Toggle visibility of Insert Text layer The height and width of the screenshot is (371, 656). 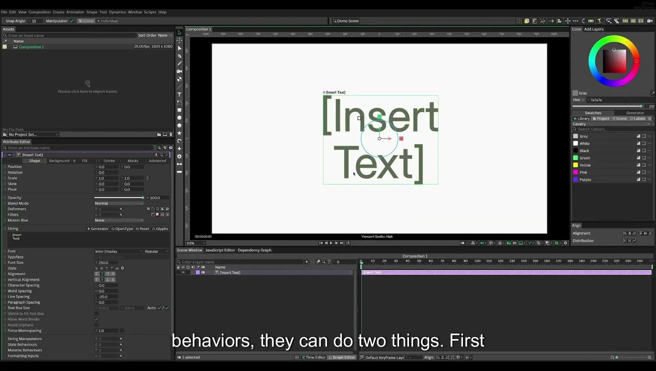183,272
